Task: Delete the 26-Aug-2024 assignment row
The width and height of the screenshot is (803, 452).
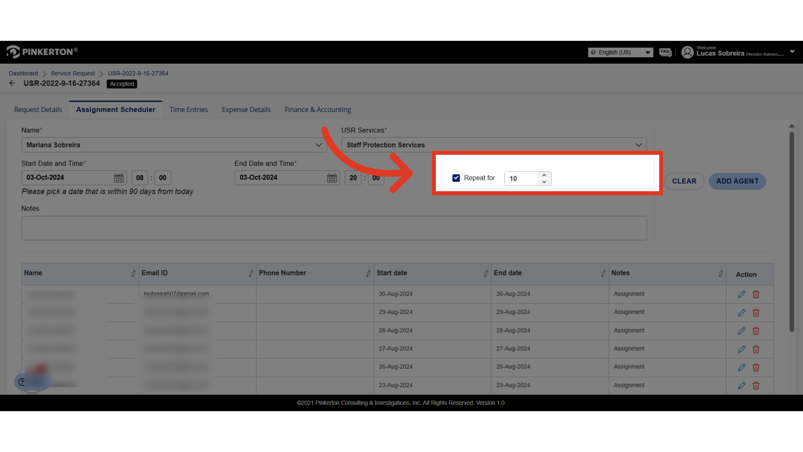Action: pos(756,367)
